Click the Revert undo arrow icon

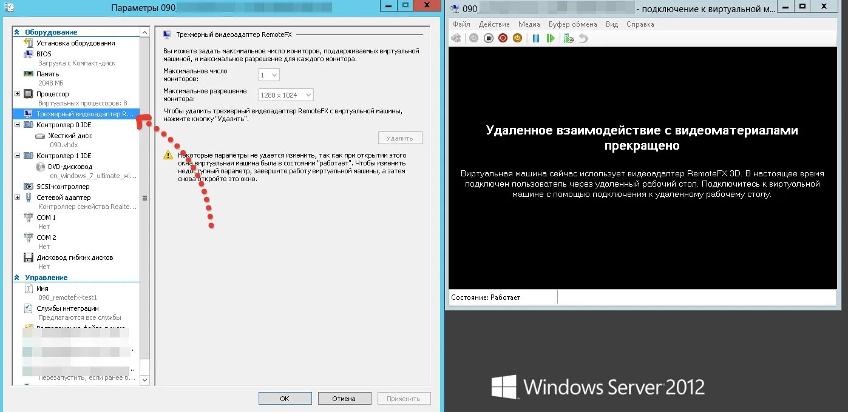583,38
